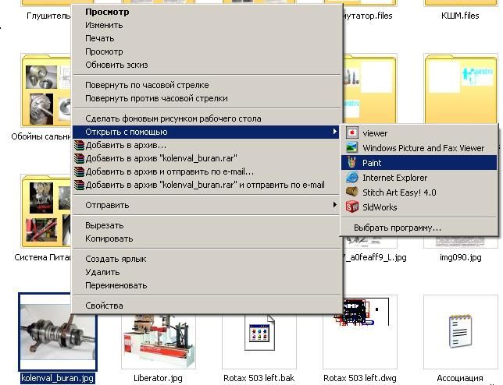This screenshot has width=503, height=385.
Task: Click the viewer program icon
Action: tap(351, 133)
